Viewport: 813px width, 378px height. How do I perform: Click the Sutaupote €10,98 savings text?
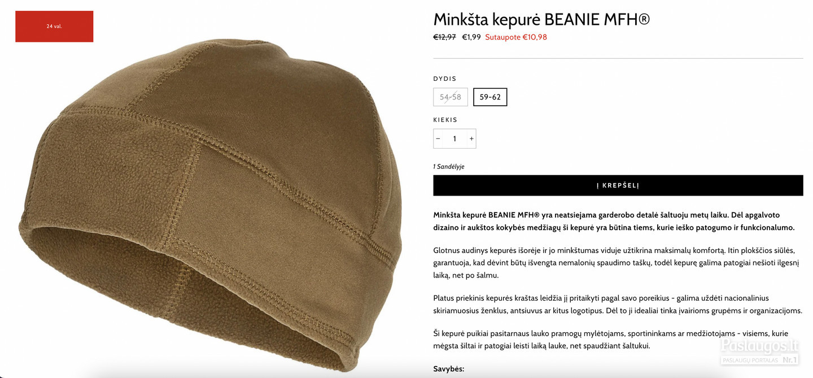coord(516,37)
